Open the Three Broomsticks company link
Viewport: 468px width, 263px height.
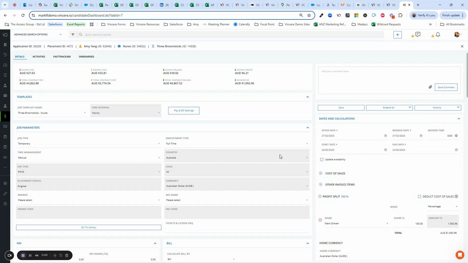coord(176,46)
